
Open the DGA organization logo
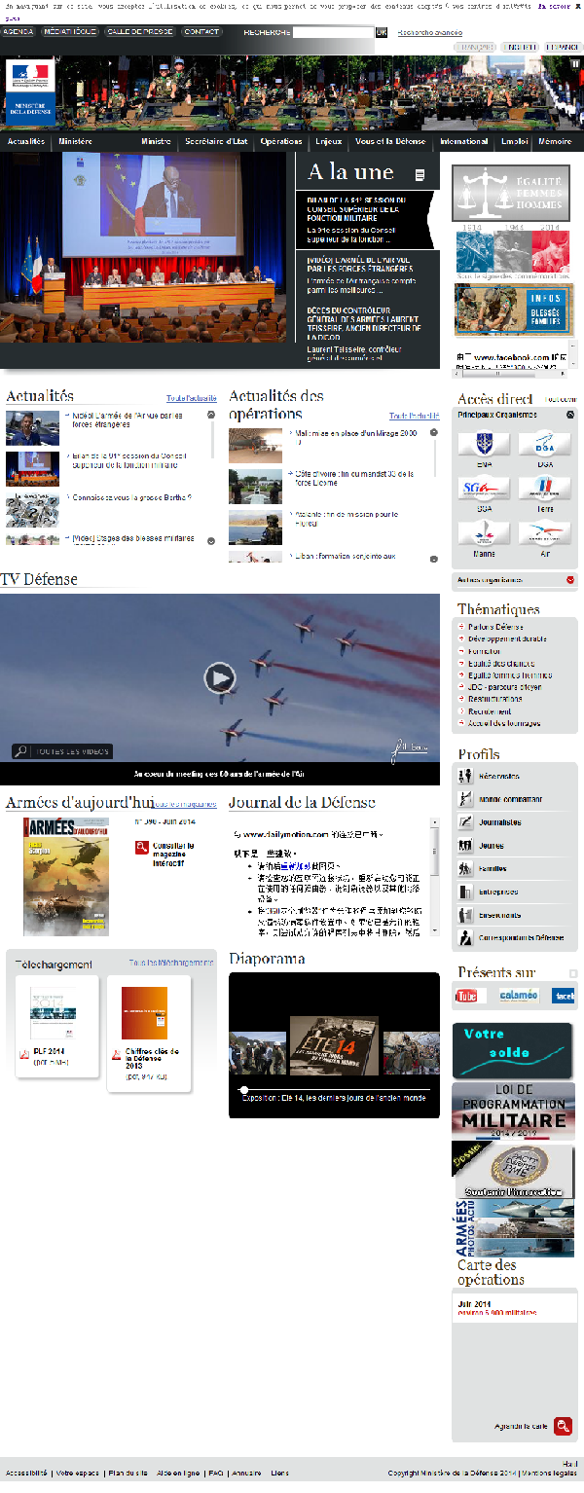(x=544, y=445)
